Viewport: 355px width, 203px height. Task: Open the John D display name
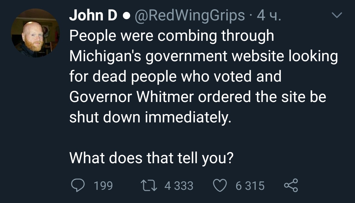coord(93,15)
